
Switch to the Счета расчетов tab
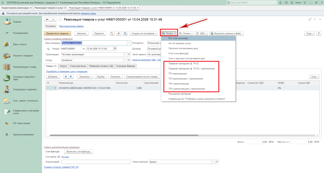[x=78, y=66]
